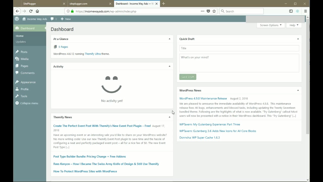Collapse the Activity panel
The width and height of the screenshot is (323, 182).
click(x=169, y=66)
